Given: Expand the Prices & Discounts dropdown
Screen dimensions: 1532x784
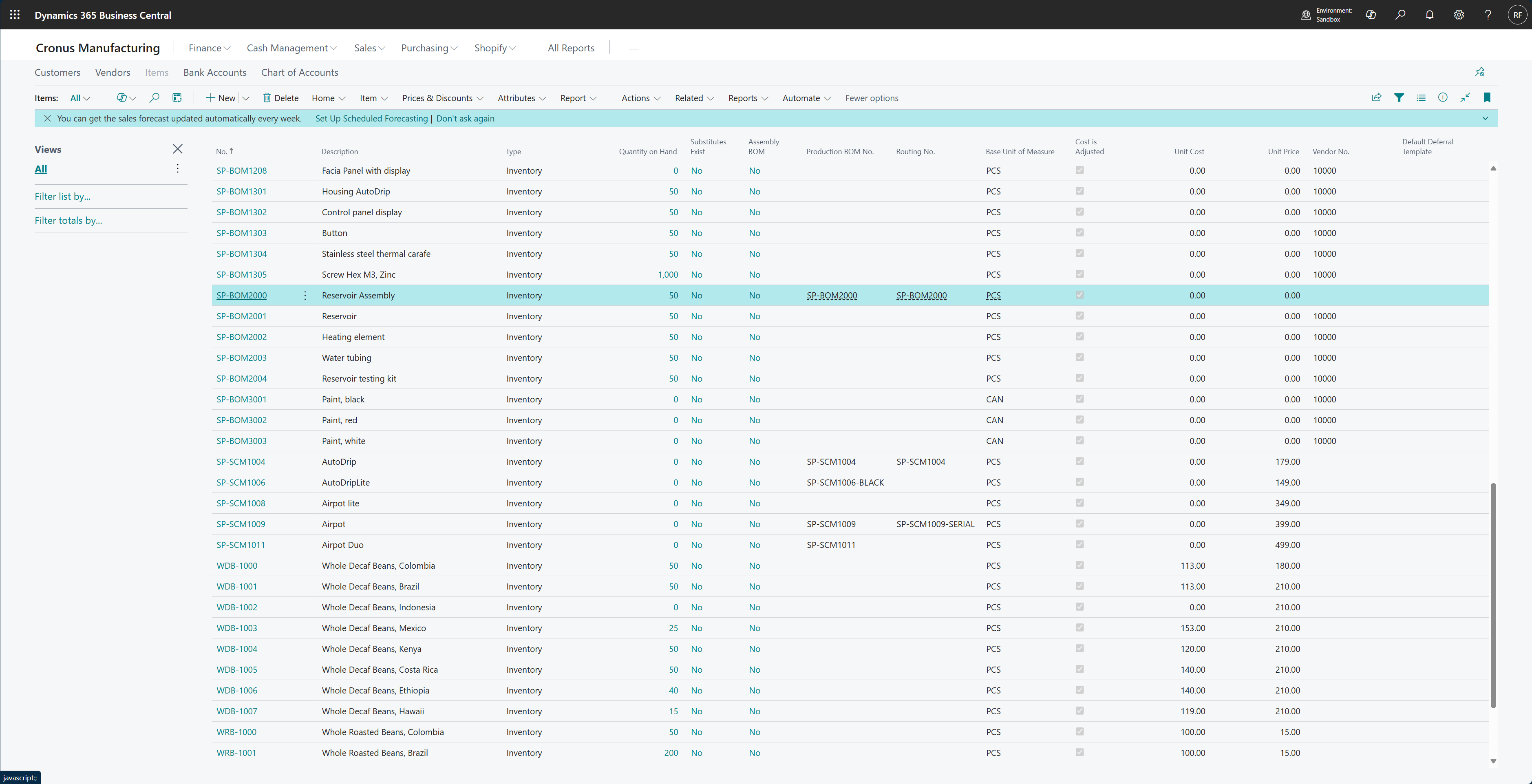Looking at the screenshot, I should [442, 98].
